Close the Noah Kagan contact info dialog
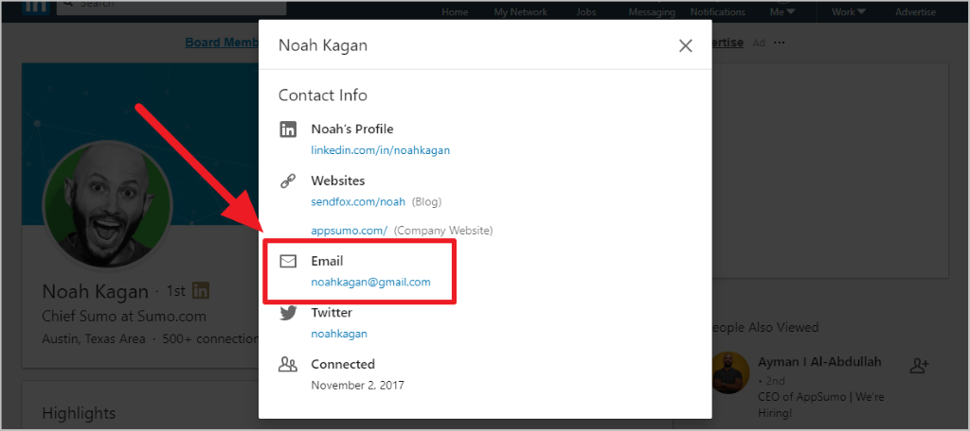The width and height of the screenshot is (970, 431). pos(686,45)
